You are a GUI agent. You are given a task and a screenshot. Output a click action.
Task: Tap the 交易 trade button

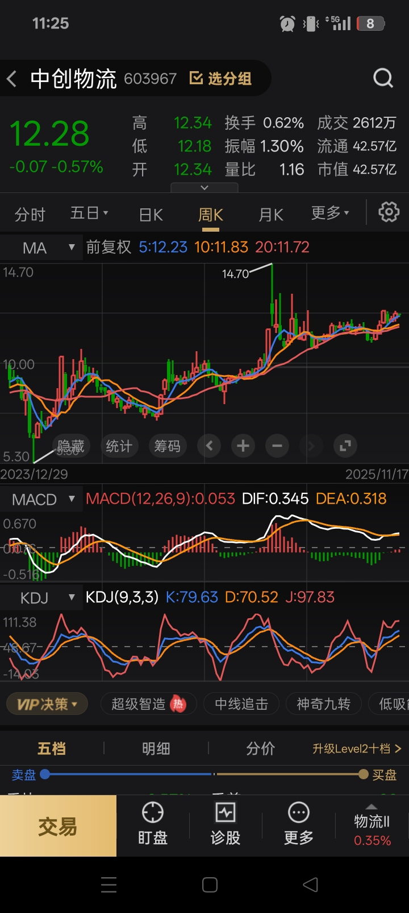tap(58, 826)
